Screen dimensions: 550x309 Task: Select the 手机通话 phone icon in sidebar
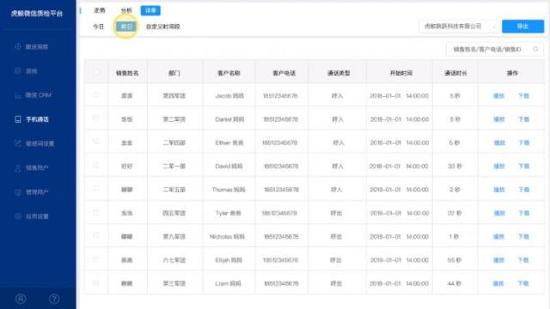click(x=18, y=119)
